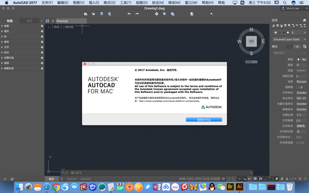Click the layer freeze snowflake tool icon

293,26
